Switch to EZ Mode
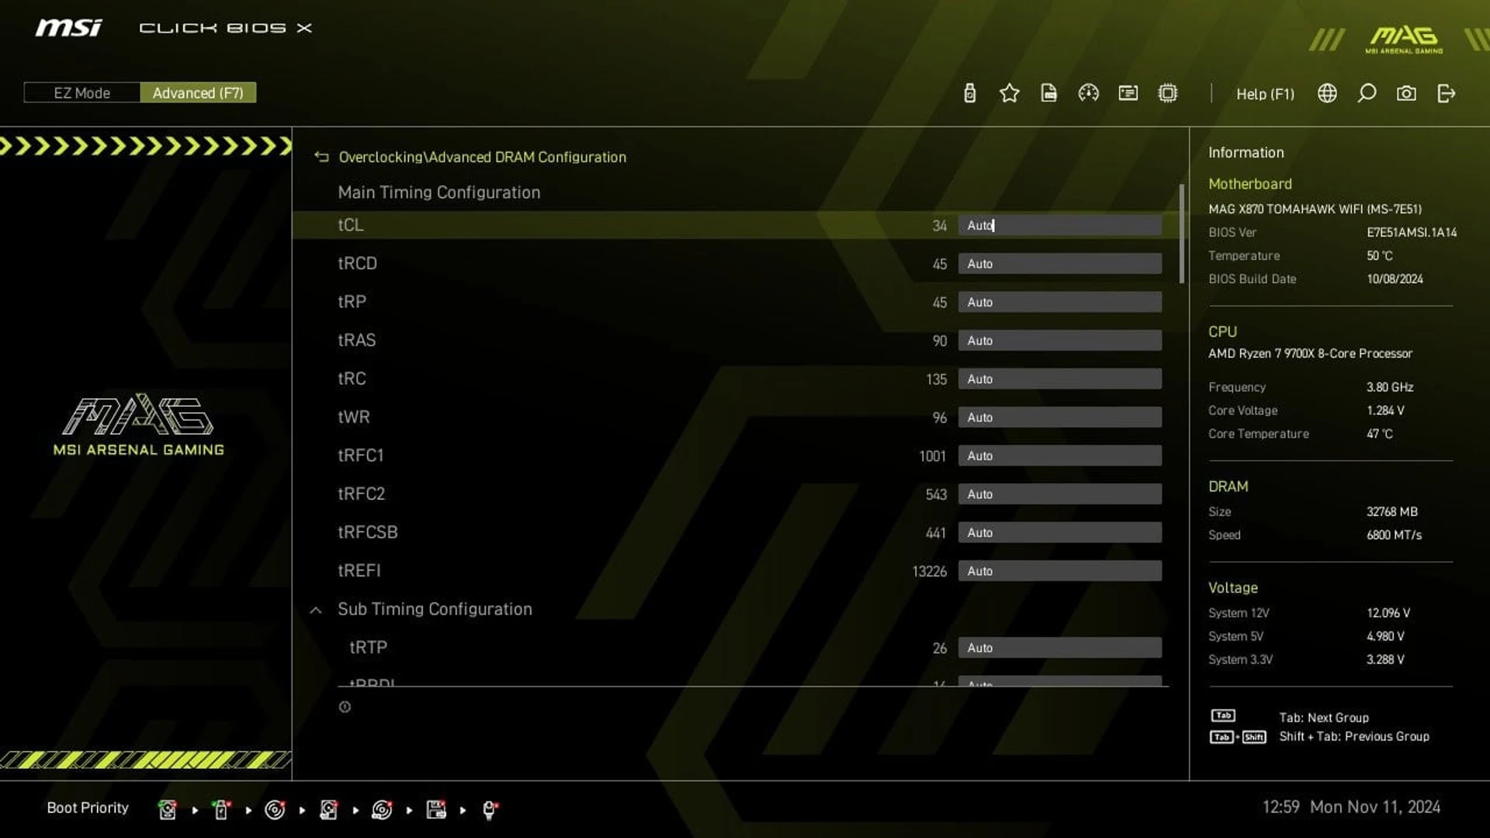Image resolution: width=1490 pixels, height=838 pixels. click(81, 93)
